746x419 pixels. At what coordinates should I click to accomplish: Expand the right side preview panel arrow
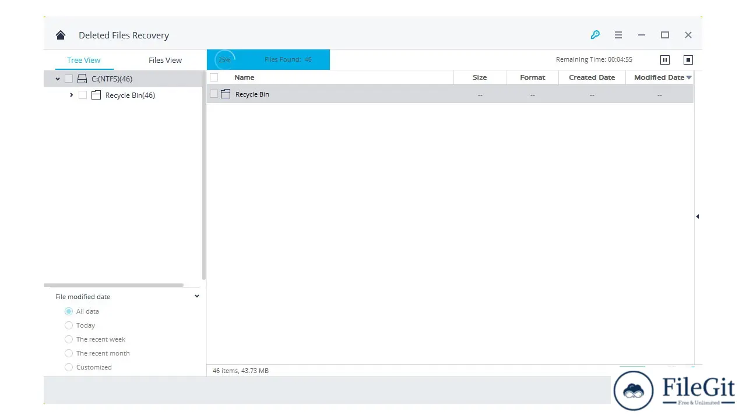click(698, 216)
